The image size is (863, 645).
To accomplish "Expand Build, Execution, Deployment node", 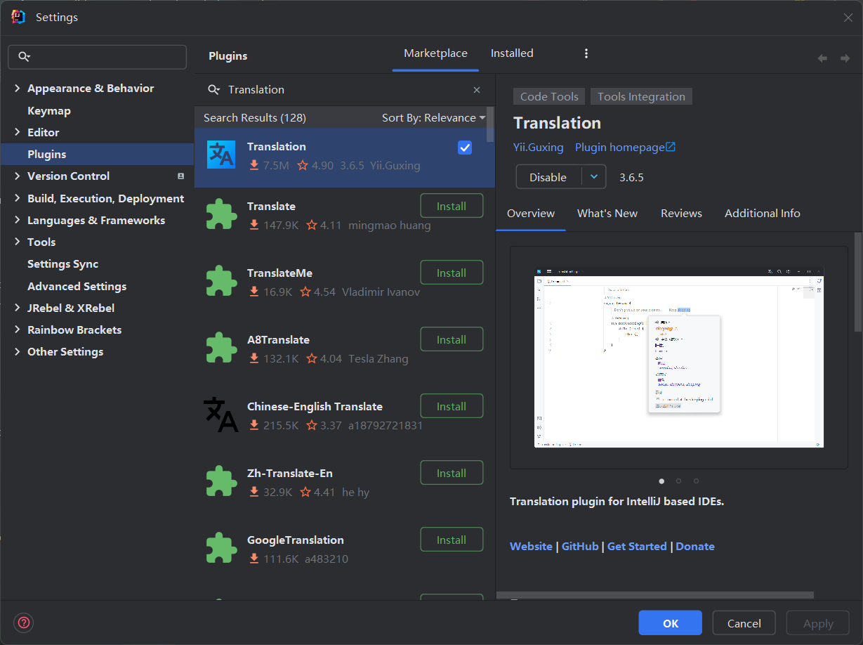I will 18,199.
